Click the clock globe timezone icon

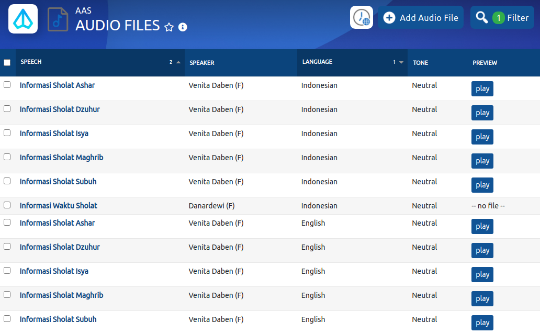362,18
